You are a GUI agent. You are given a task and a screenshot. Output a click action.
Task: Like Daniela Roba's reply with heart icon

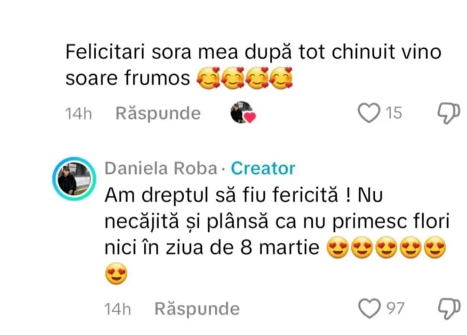point(369,309)
